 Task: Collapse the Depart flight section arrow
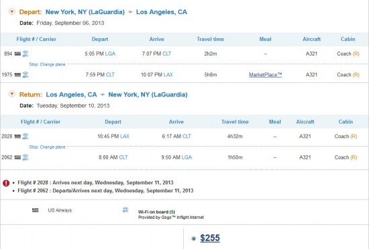click(12, 11)
